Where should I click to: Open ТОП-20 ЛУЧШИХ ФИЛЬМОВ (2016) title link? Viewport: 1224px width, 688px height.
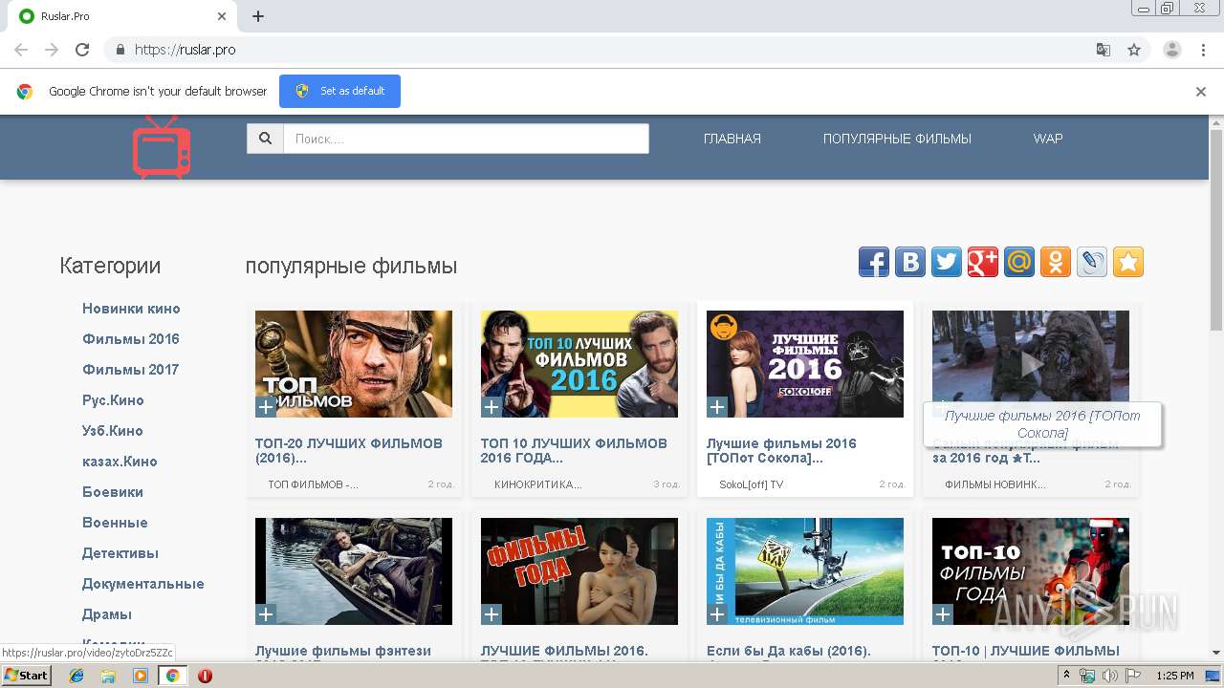(349, 450)
